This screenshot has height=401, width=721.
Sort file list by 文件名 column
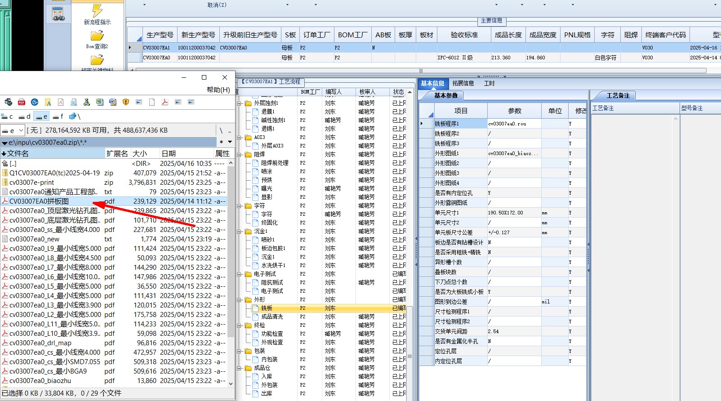pyautogui.click(x=53, y=153)
